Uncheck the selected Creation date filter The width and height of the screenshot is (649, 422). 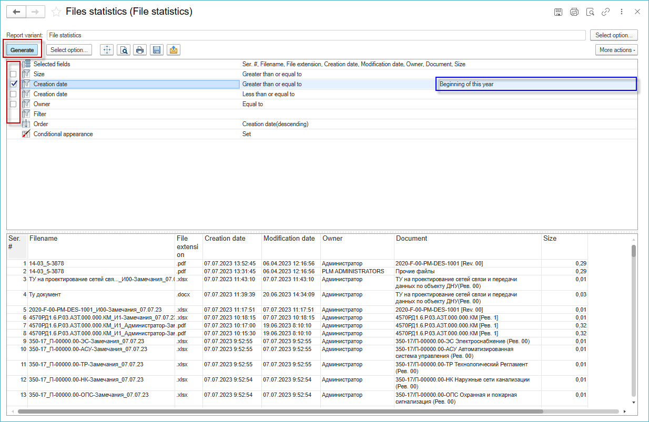pyautogui.click(x=14, y=84)
